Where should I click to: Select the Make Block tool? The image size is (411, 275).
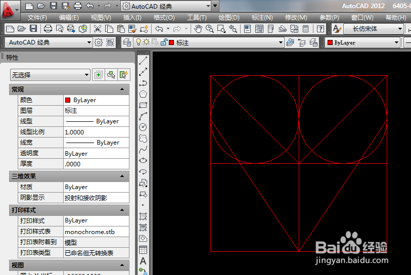[143, 194]
